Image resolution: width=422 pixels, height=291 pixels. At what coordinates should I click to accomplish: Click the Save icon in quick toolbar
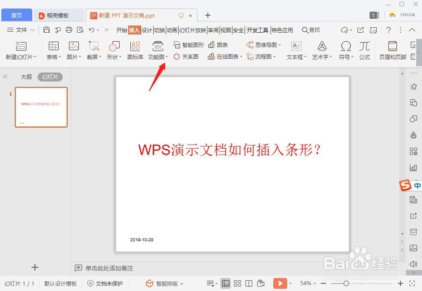pyautogui.click(x=47, y=30)
